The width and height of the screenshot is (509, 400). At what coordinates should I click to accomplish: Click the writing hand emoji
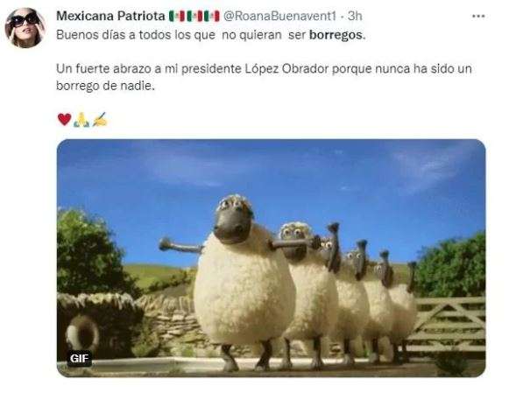(x=100, y=119)
